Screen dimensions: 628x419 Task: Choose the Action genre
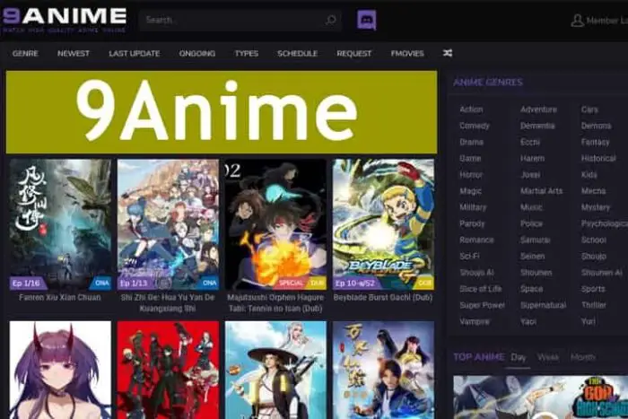(x=471, y=109)
